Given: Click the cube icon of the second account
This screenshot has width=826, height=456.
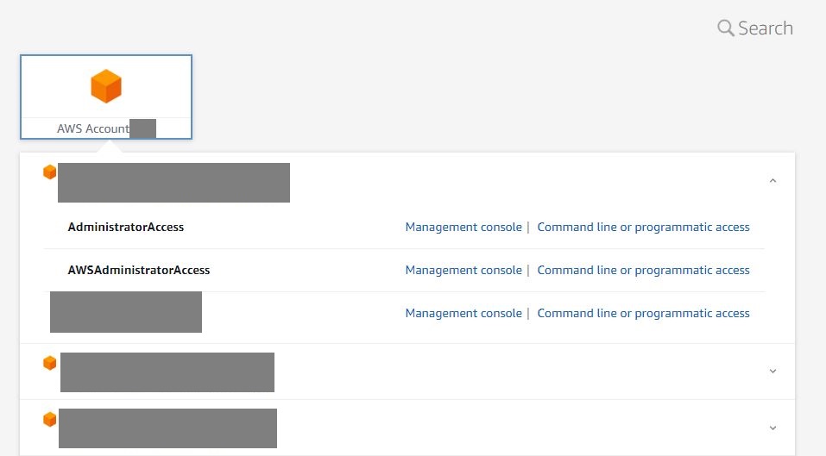Looking at the screenshot, I should point(50,363).
